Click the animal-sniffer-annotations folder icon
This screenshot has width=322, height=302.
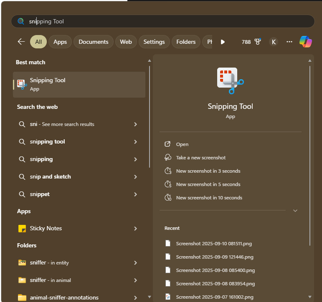point(22,297)
